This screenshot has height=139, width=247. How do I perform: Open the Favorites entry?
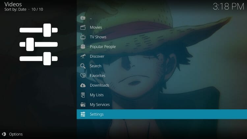pos(162,76)
